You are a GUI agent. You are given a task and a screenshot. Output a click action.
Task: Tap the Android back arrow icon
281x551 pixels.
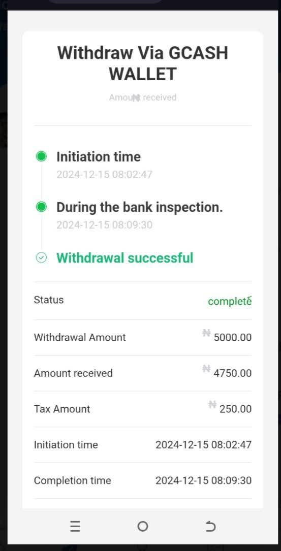(210, 526)
